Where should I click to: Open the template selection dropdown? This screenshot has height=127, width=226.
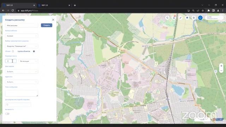[x=22, y=36]
